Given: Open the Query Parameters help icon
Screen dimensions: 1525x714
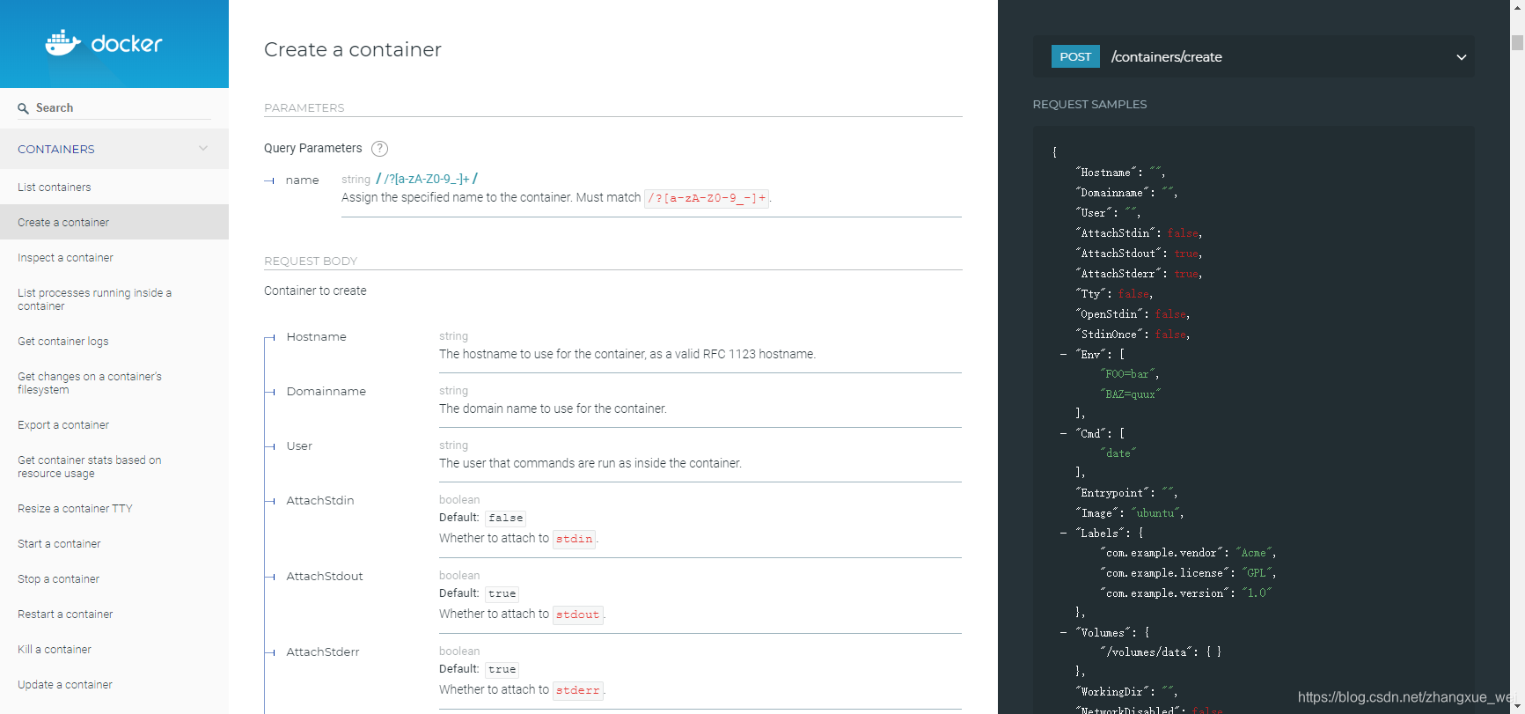Looking at the screenshot, I should (379, 149).
